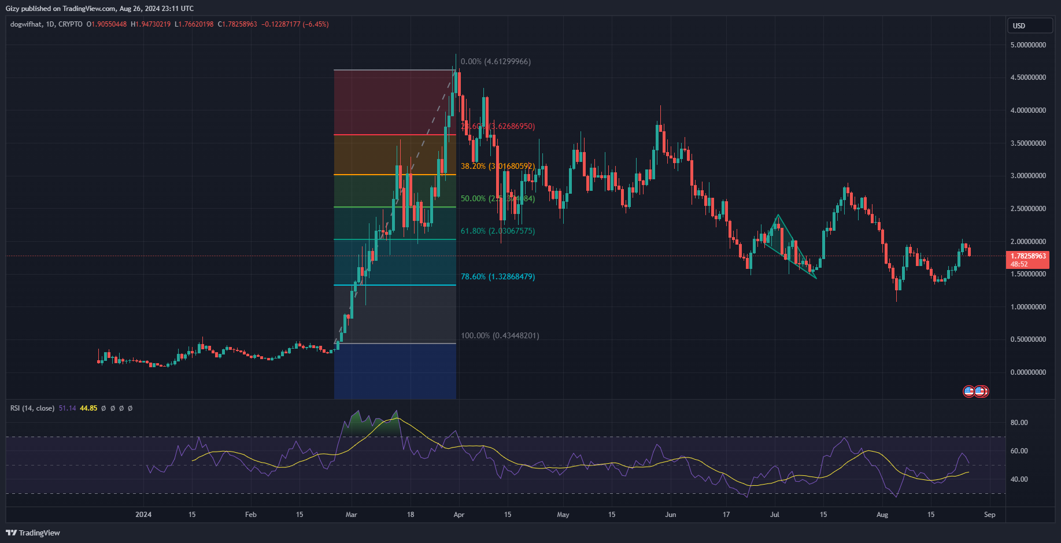Image resolution: width=1061 pixels, height=543 pixels.
Task: Open the USD currency selector
Action: click(1029, 25)
